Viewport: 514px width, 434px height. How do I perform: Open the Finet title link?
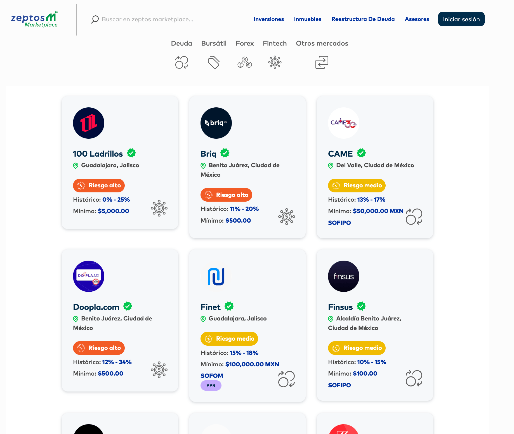[x=211, y=307]
